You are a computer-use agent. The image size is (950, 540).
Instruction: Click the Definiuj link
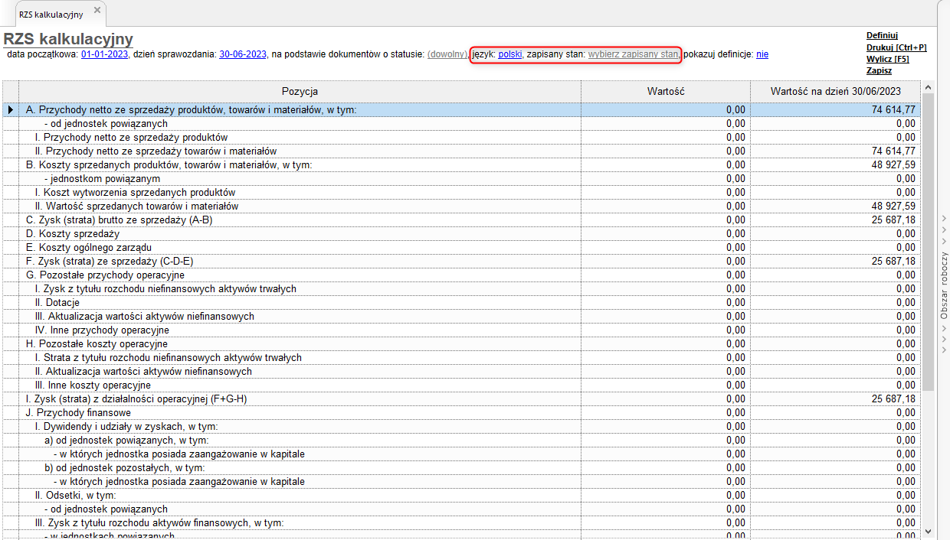click(882, 35)
